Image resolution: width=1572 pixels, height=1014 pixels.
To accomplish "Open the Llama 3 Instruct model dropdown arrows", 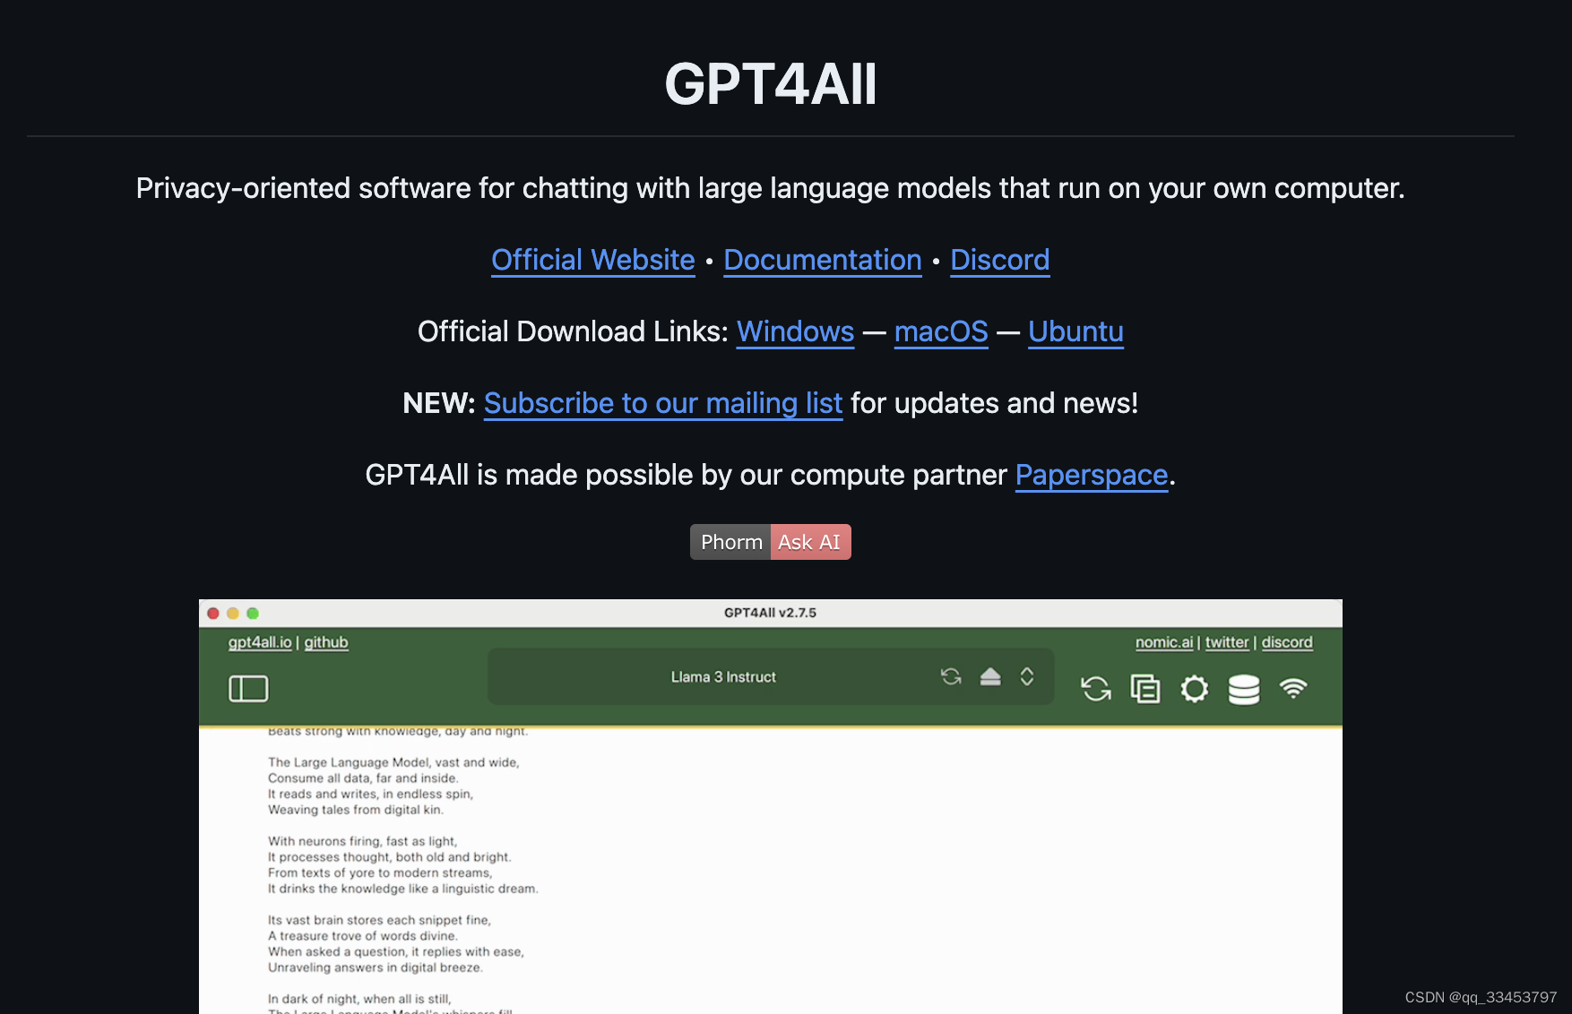I will click(x=1027, y=676).
